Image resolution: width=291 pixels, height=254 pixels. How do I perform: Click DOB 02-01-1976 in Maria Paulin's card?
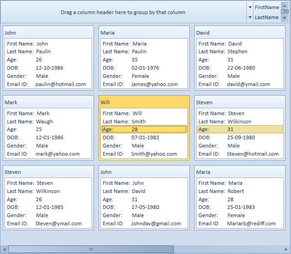point(145,68)
